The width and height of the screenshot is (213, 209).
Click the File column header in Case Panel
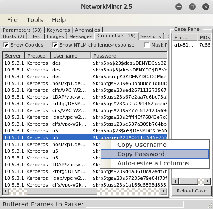pyautogui.click(x=184, y=38)
